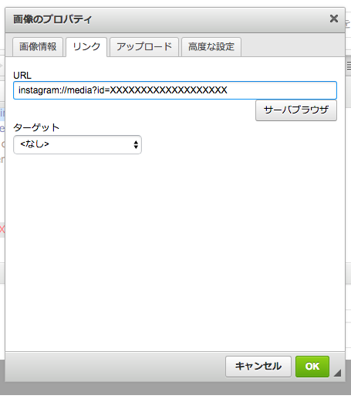Image resolution: width=351 pixels, height=399 pixels.
Task: Open the アップロード tab
Action: click(x=144, y=47)
